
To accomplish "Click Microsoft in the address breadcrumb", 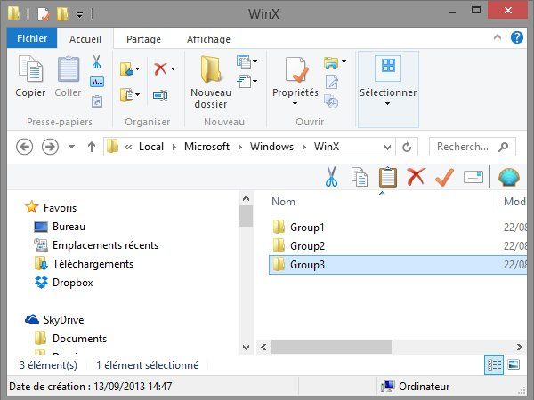I will point(206,147).
